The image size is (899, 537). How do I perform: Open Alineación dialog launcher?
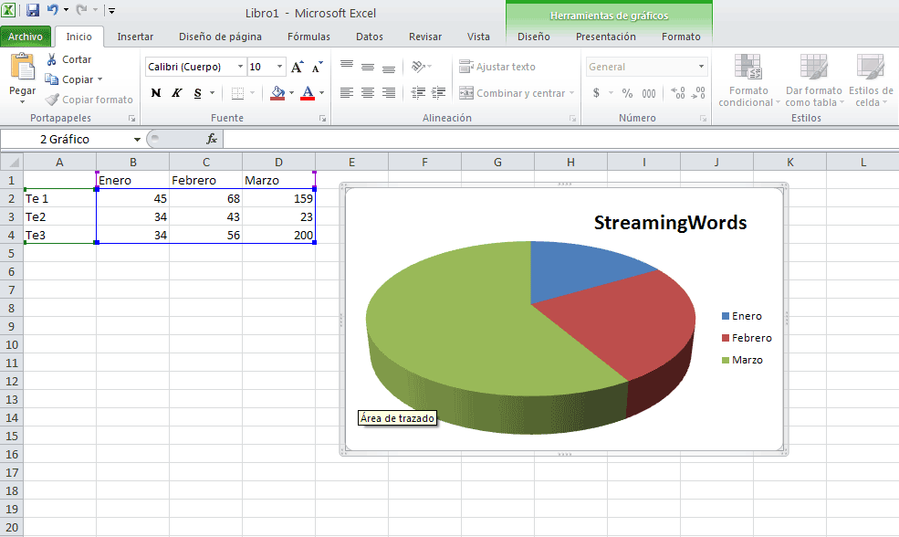(x=572, y=118)
